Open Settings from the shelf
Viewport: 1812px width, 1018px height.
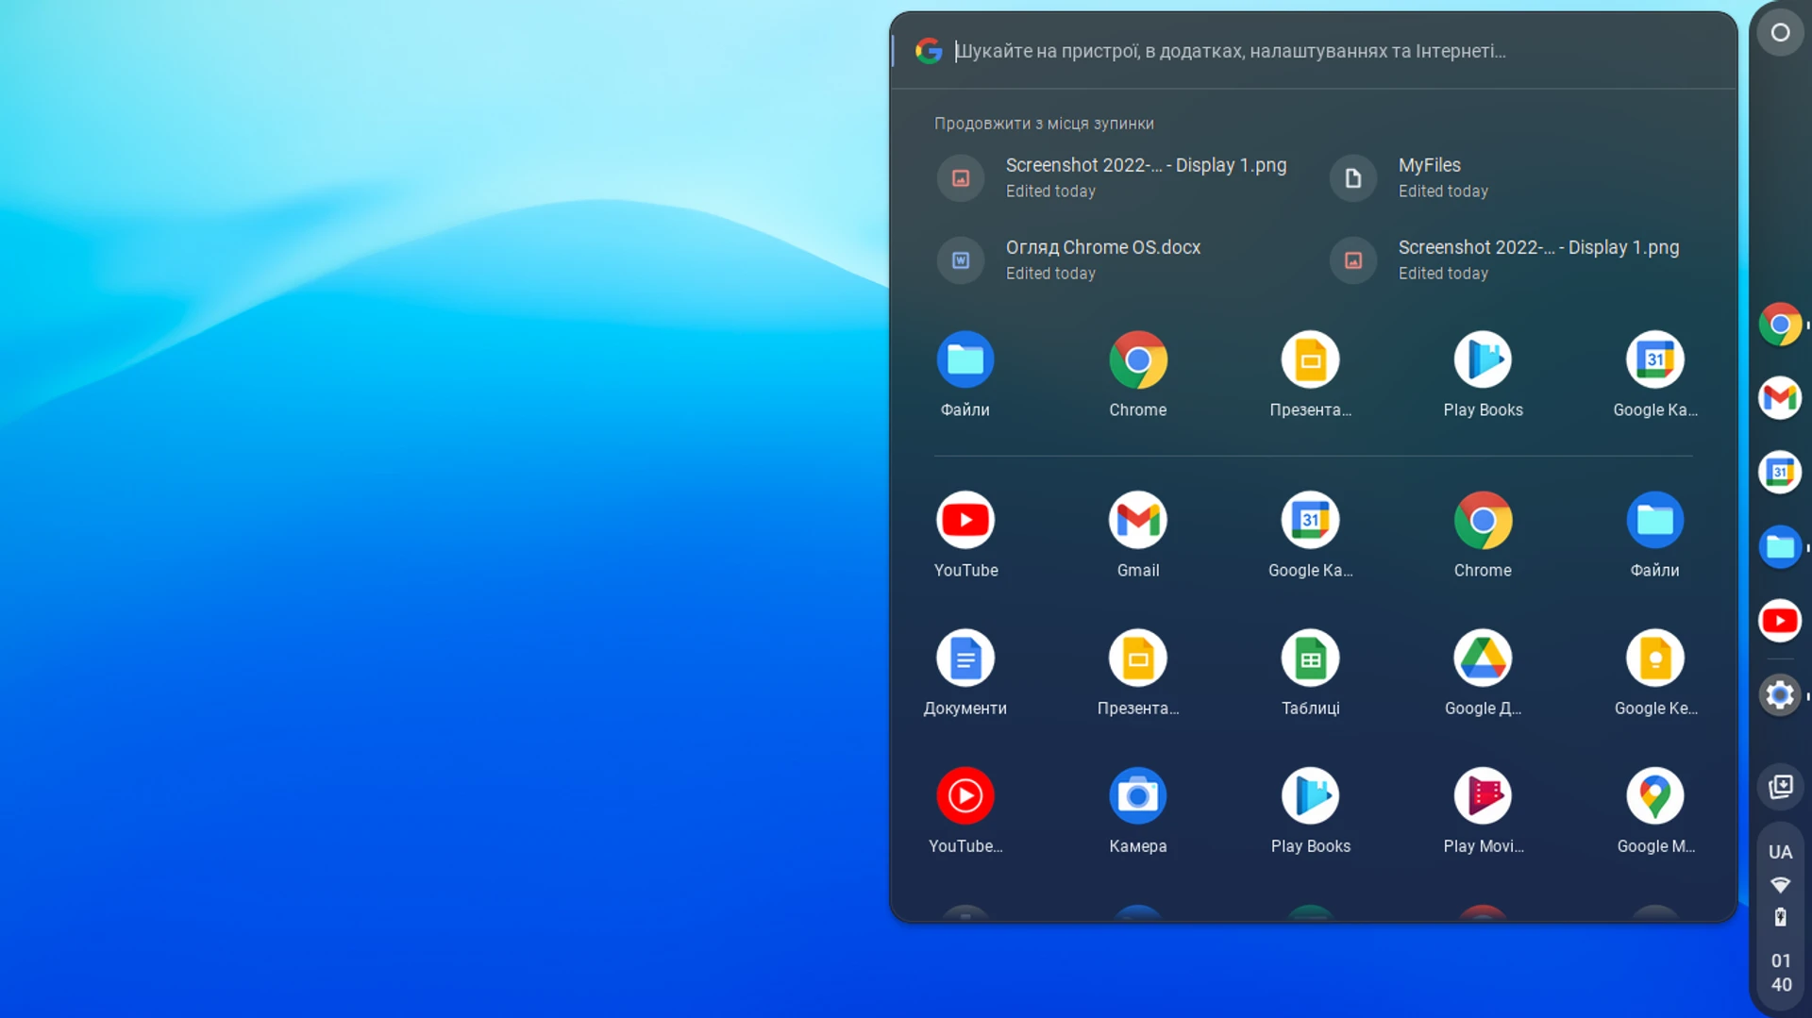click(x=1780, y=695)
